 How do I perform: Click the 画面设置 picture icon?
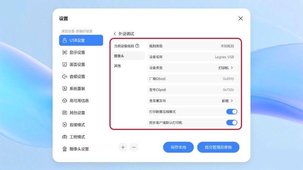pyautogui.click(x=64, y=64)
